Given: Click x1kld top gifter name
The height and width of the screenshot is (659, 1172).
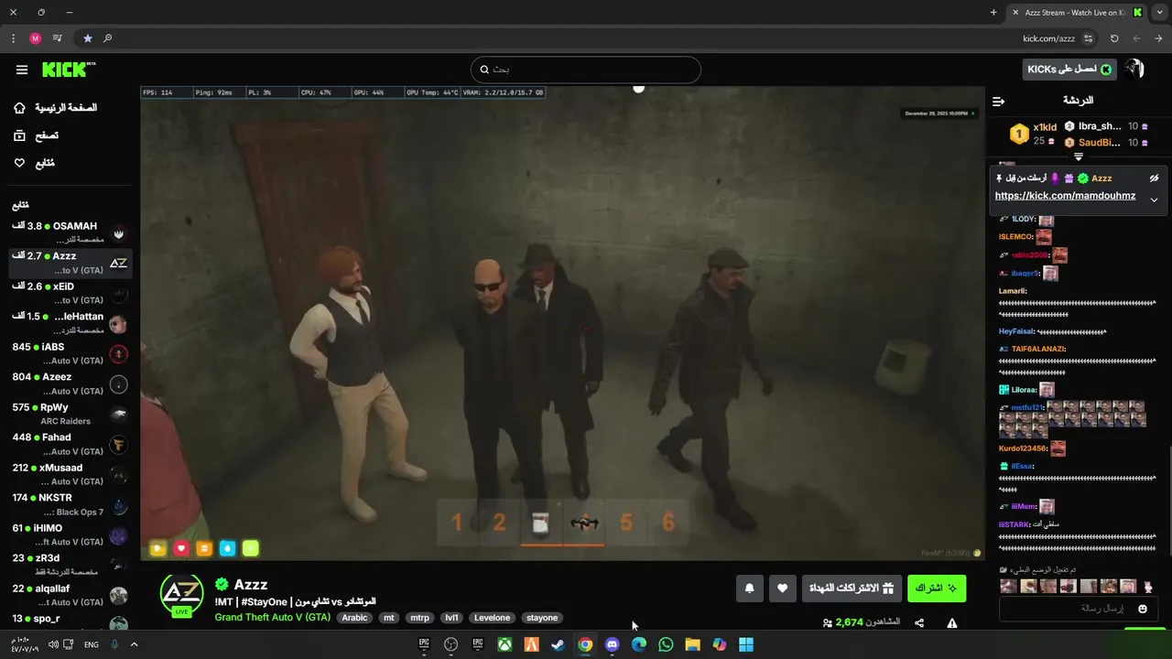Looking at the screenshot, I should (x=1045, y=127).
